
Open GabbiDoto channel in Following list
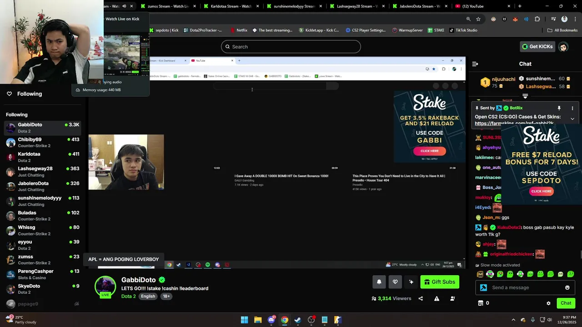point(43,128)
